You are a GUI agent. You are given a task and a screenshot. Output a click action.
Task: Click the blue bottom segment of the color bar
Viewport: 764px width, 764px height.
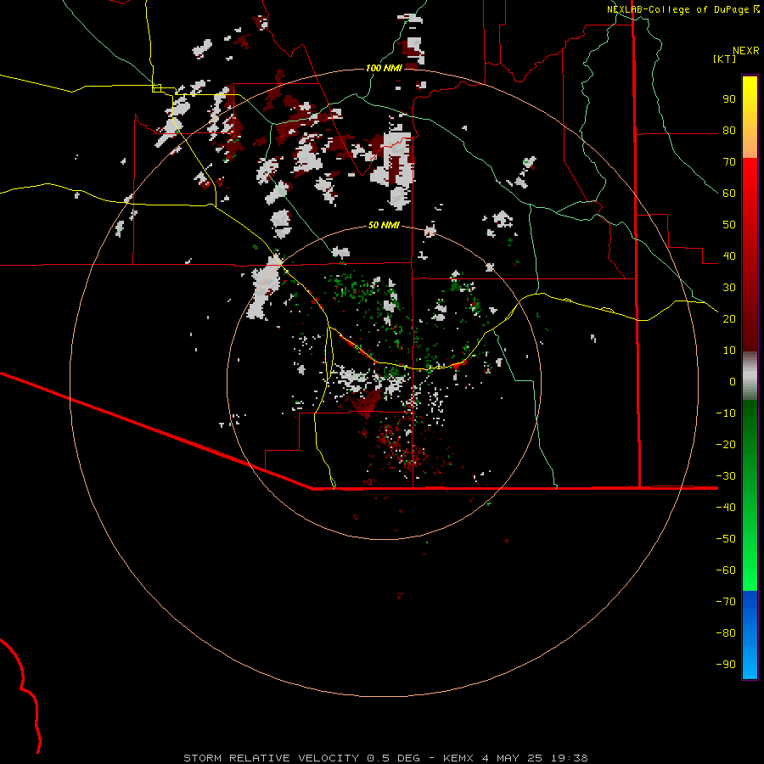click(x=750, y=635)
